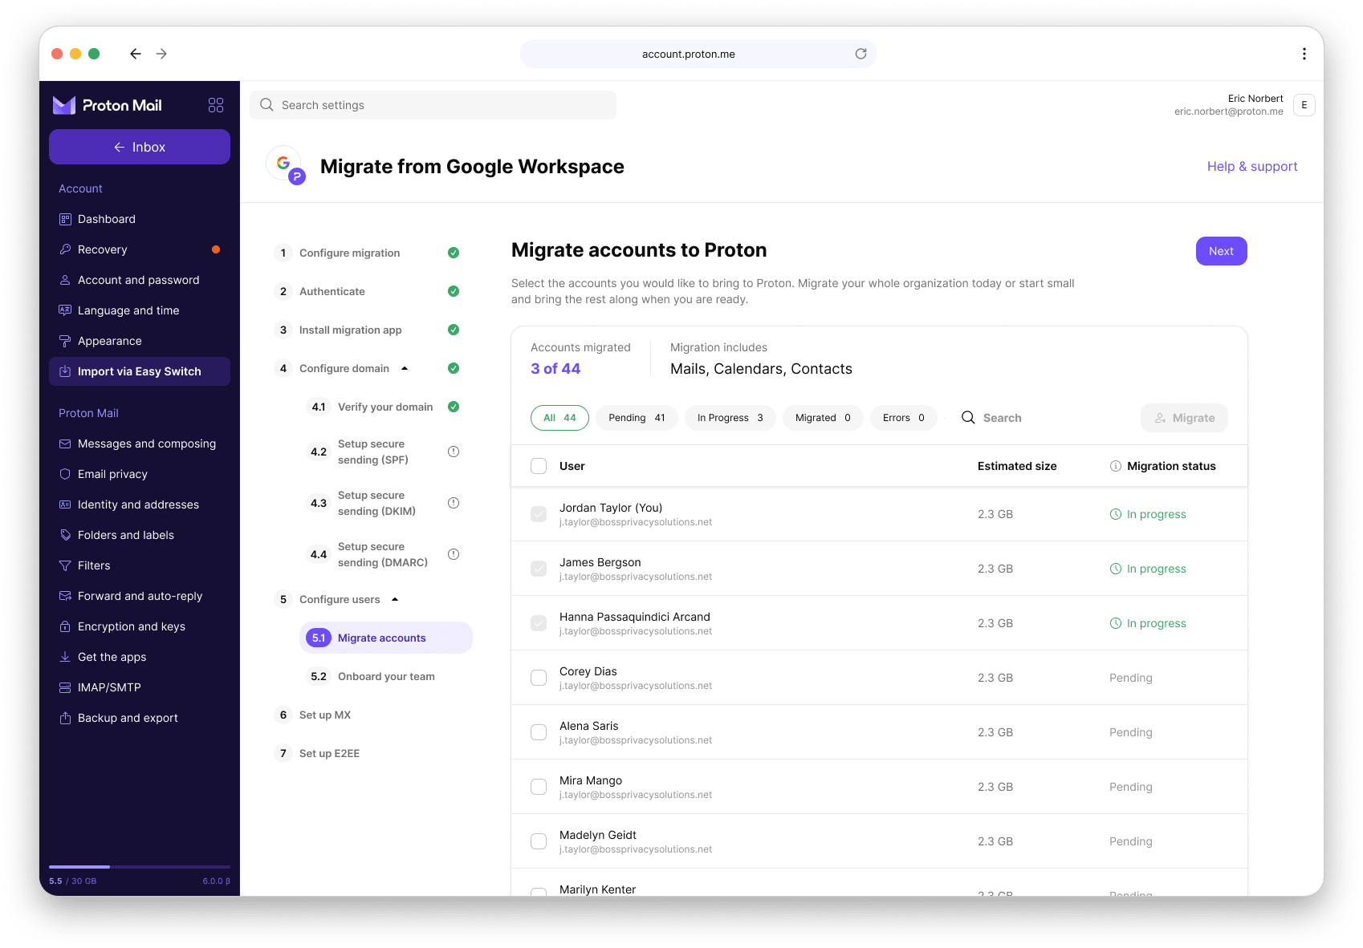Open step 4.1 Verify your domain

click(x=384, y=407)
